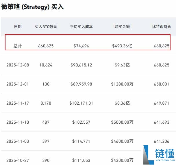Image resolution: width=176 pixels, height=165 pixels.
Task: Select purchase amount $4600.00万
Action: (122, 141)
